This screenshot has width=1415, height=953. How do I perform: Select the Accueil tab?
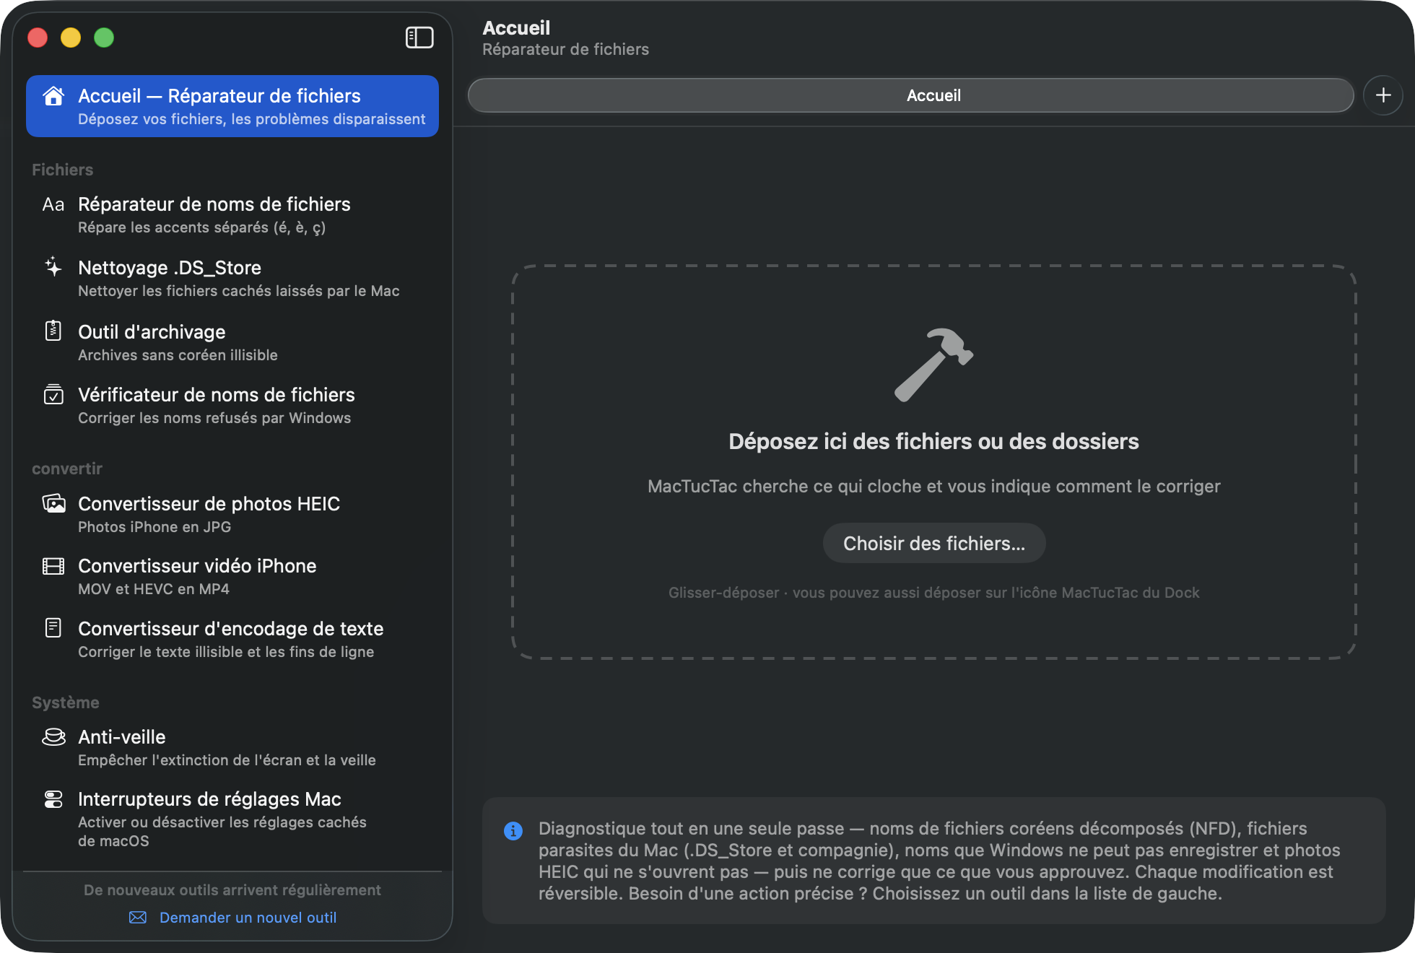point(911,95)
